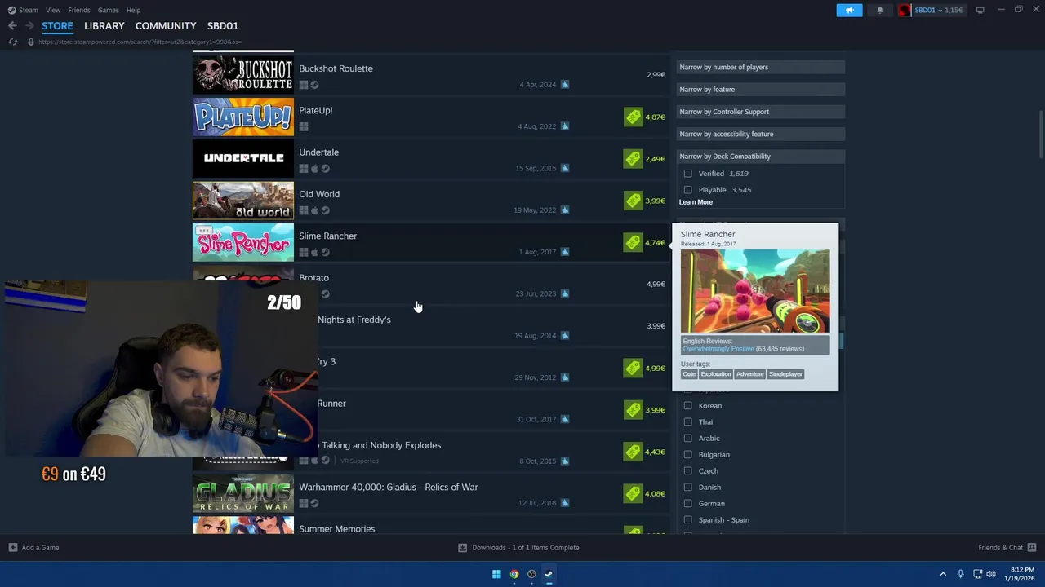Image resolution: width=1045 pixels, height=587 pixels.
Task: Click the Big Picture mode monitor icon
Action: 980,10
